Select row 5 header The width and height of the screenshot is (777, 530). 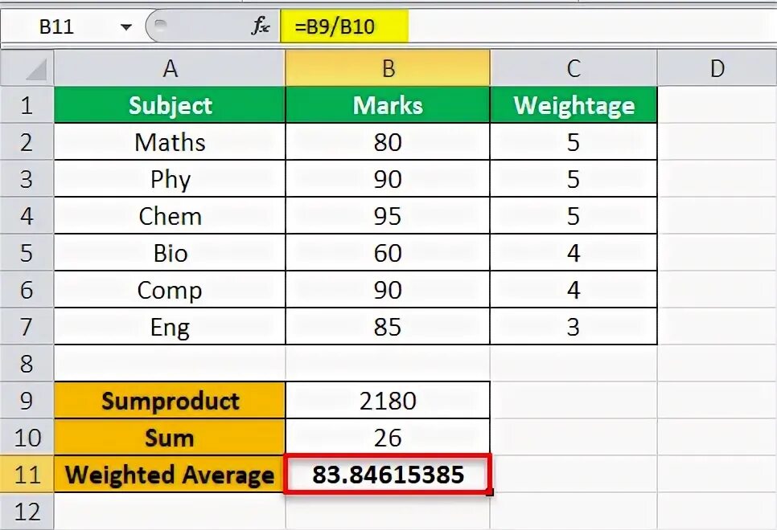pos(27,253)
